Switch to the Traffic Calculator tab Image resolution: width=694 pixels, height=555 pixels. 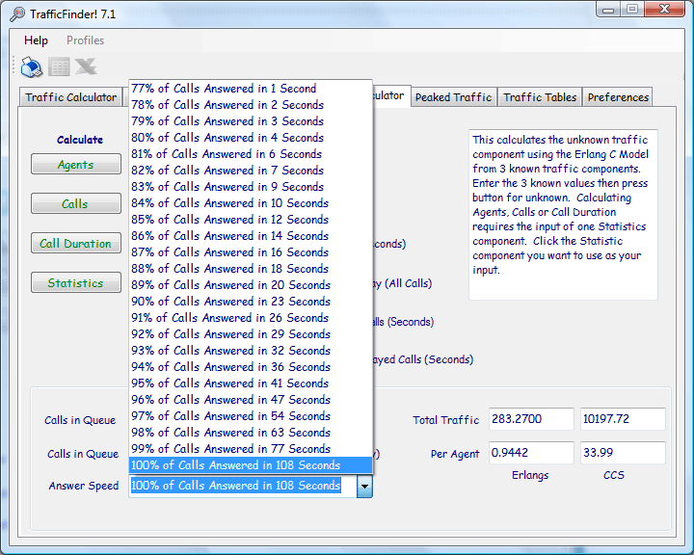point(70,97)
